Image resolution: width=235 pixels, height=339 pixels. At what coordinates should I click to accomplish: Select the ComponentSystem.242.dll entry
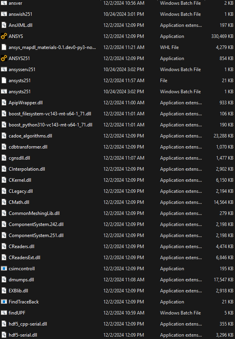tap(36, 224)
